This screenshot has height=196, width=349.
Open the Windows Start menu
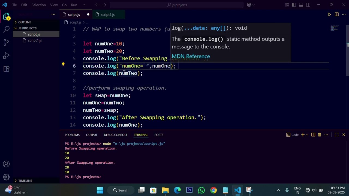(100, 190)
